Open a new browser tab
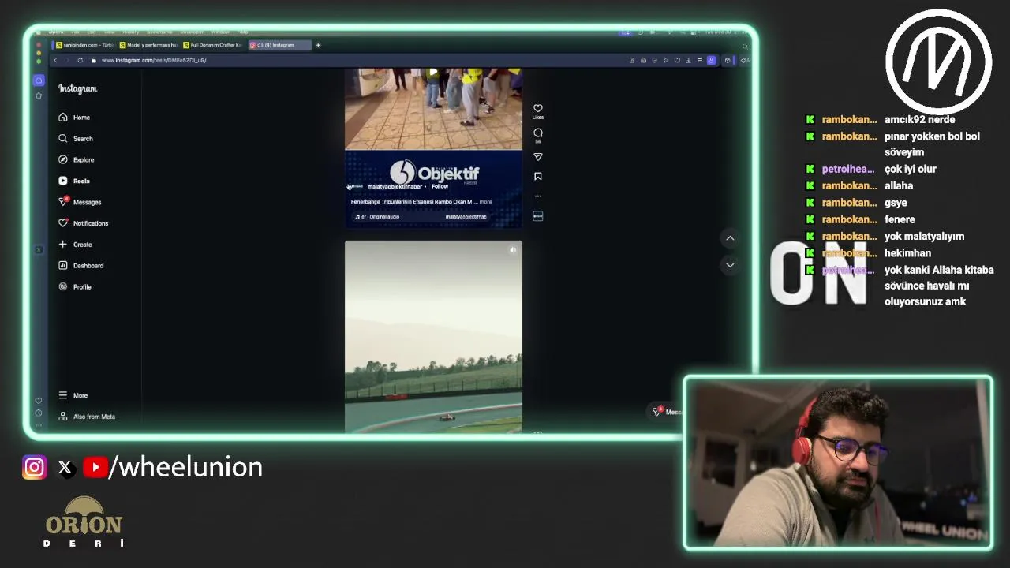The image size is (1010, 568). [318, 45]
